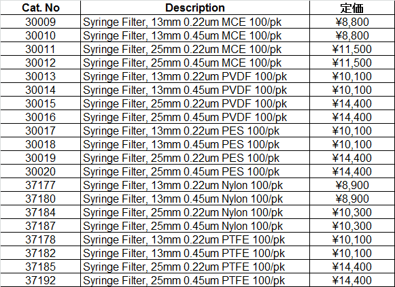Select 25mm 0.22um Nylon description cell
The width and height of the screenshot is (395, 287).
pyautogui.click(x=195, y=212)
